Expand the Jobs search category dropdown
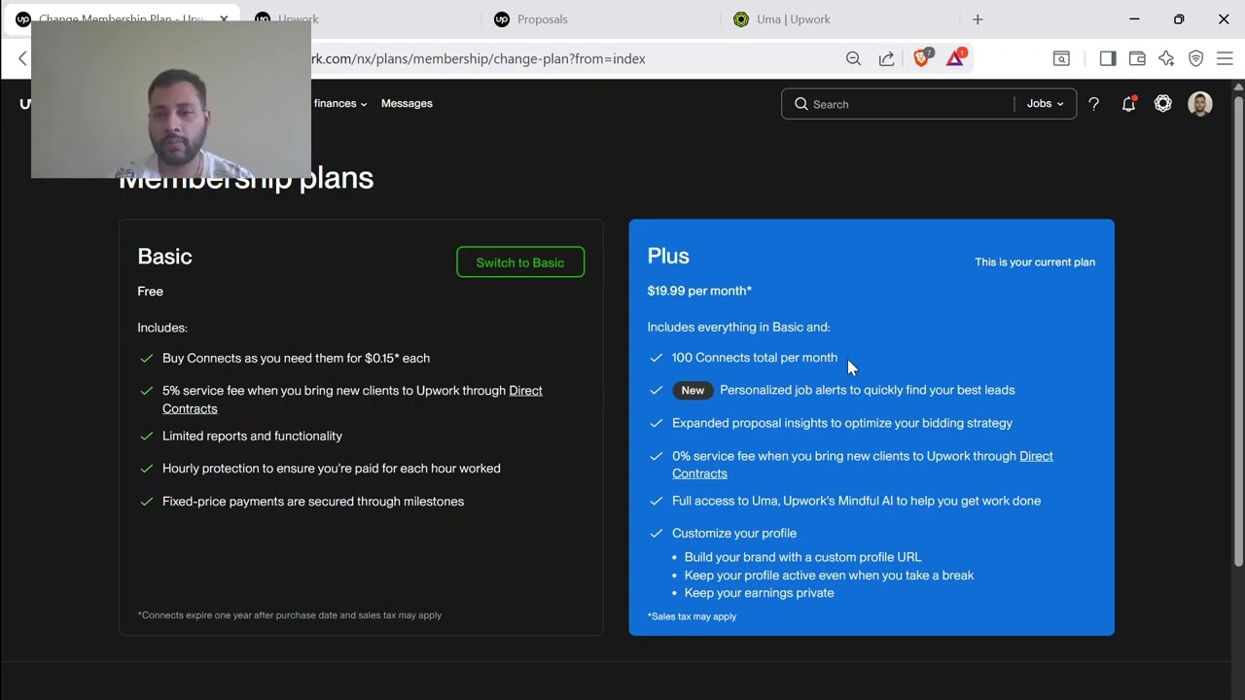Screen dimensions: 1245x700 [x=1046, y=104]
